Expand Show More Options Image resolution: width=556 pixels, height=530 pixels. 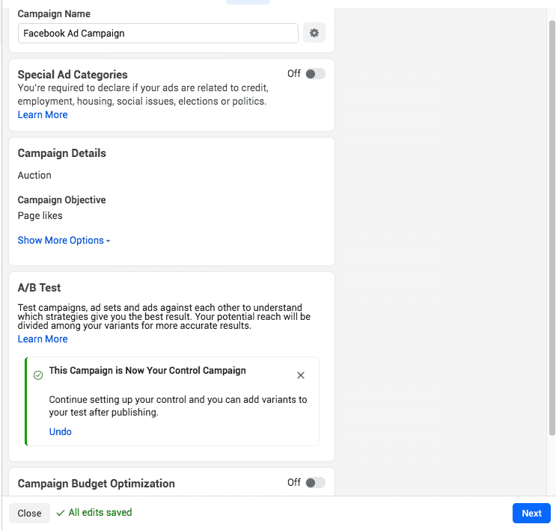[64, 241]
